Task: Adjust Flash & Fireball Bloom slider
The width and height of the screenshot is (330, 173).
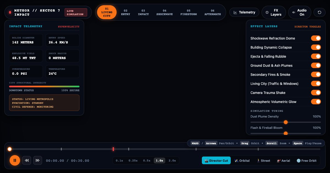Action: pyautogui.click(x=286, y=133)
